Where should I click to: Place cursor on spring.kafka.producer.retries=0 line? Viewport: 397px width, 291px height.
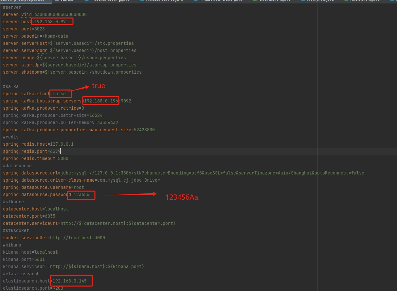44,108
